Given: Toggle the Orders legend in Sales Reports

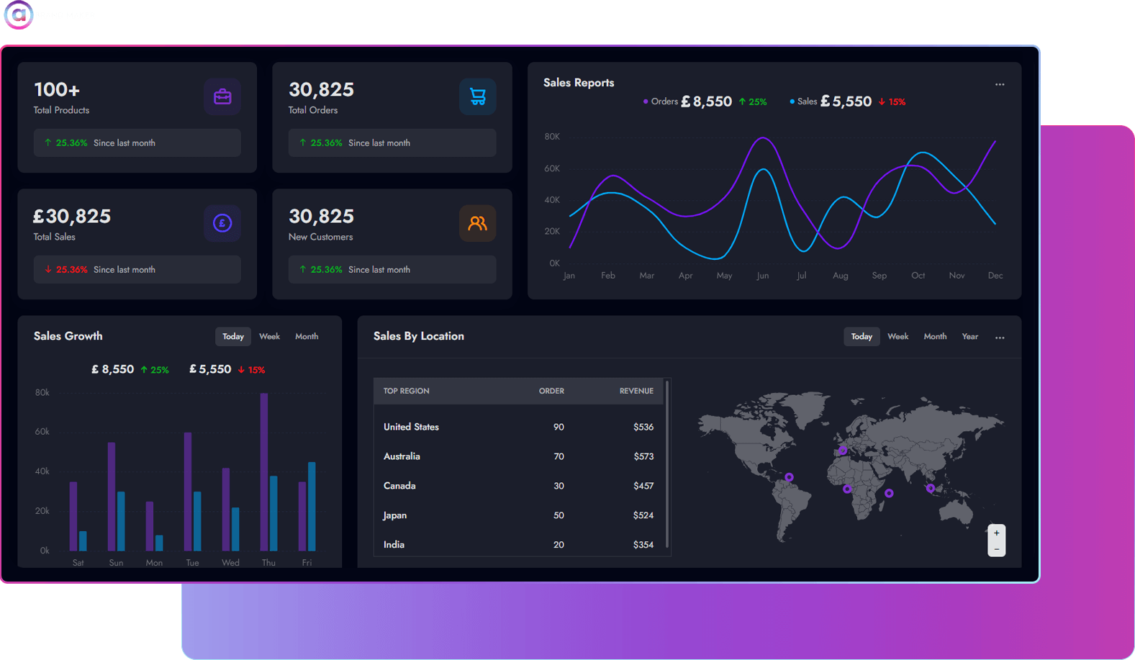Looking at the screenshot, I should (x=661, y=101).
